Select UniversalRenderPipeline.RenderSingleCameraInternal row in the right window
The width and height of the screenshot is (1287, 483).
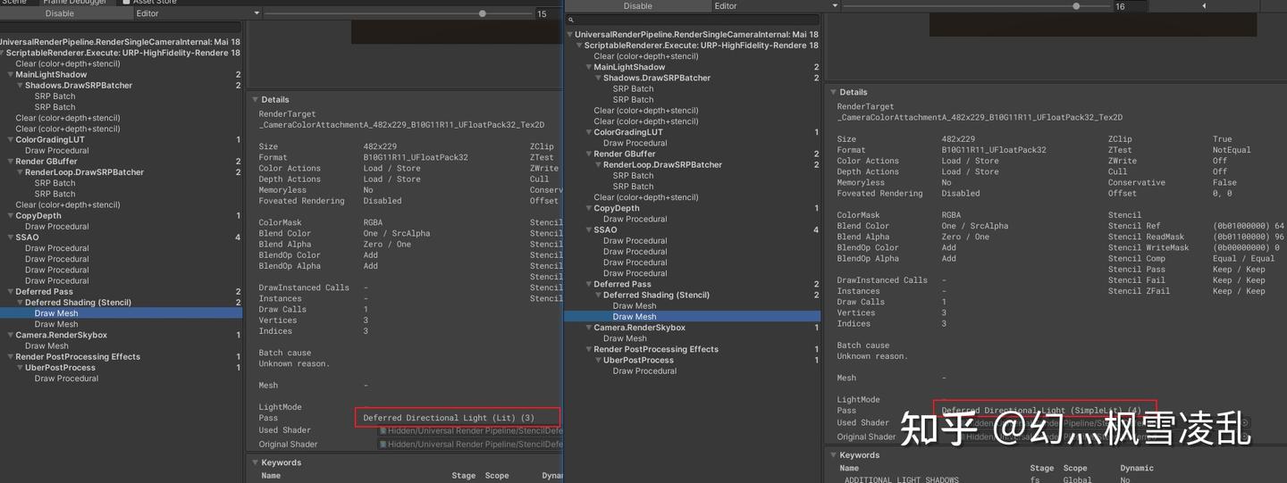click(693, 35)
